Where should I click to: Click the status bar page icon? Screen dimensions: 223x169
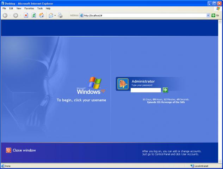click(3, 166)
